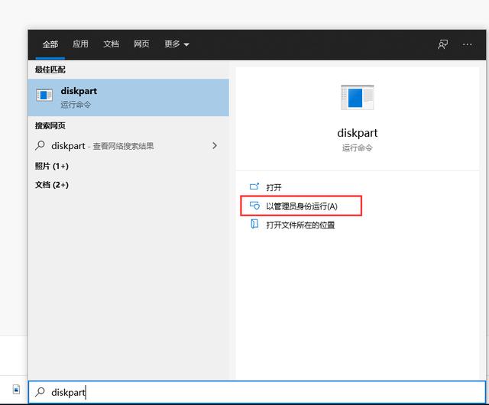Expand the 更多 dropdown
Viewport: 489px width, 405px height.
tap(176, 44)
